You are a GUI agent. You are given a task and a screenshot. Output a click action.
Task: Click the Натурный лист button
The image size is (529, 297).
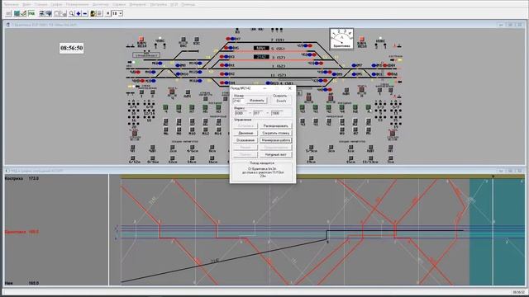275,154
